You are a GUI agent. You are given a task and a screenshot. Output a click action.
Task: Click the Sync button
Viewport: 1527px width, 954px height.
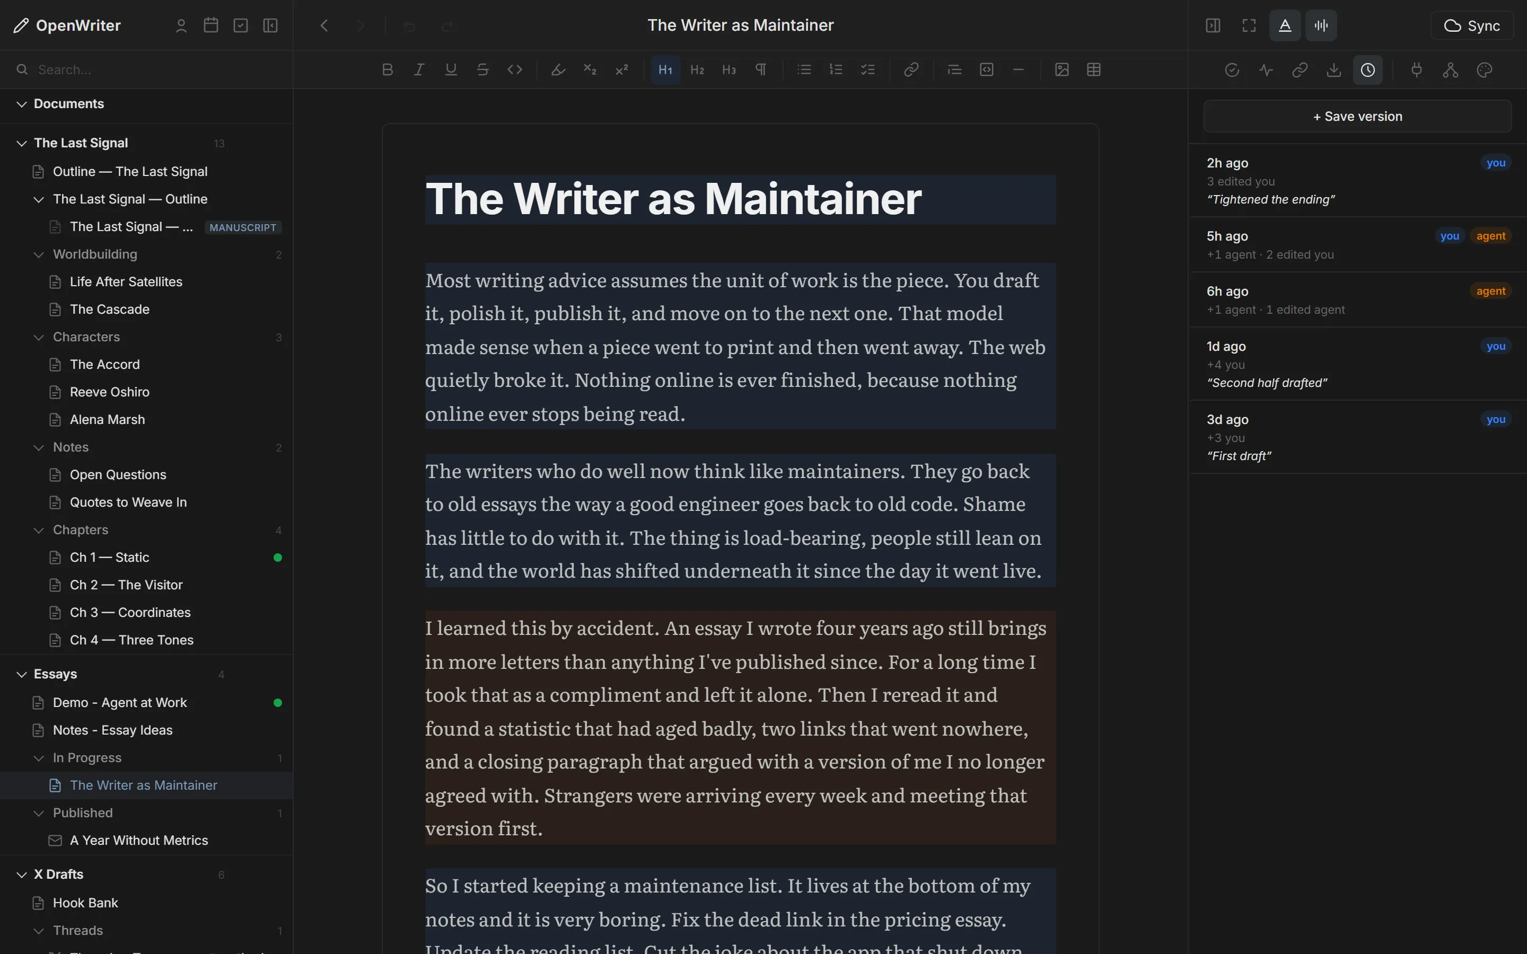1472,25
